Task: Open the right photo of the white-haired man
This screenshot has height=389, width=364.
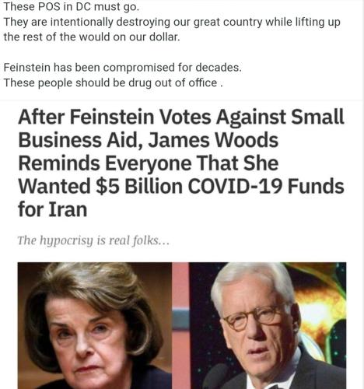Action: coord(268,325)
